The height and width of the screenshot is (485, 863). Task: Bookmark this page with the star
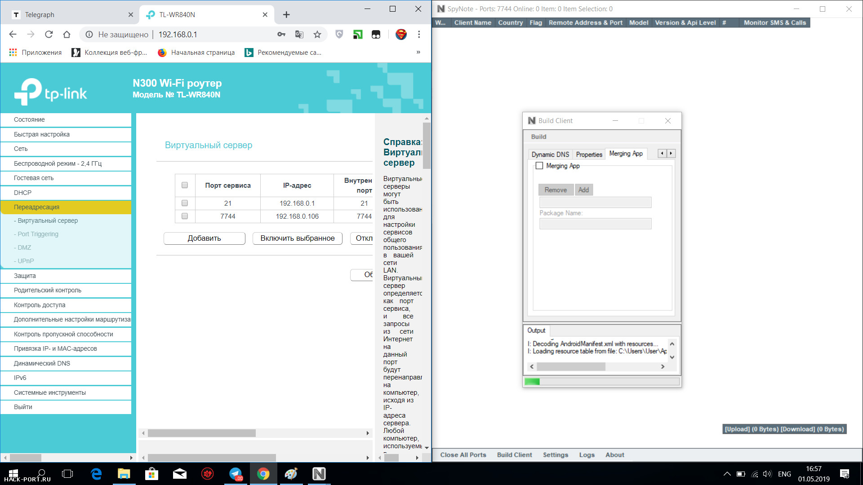(317, 34)
